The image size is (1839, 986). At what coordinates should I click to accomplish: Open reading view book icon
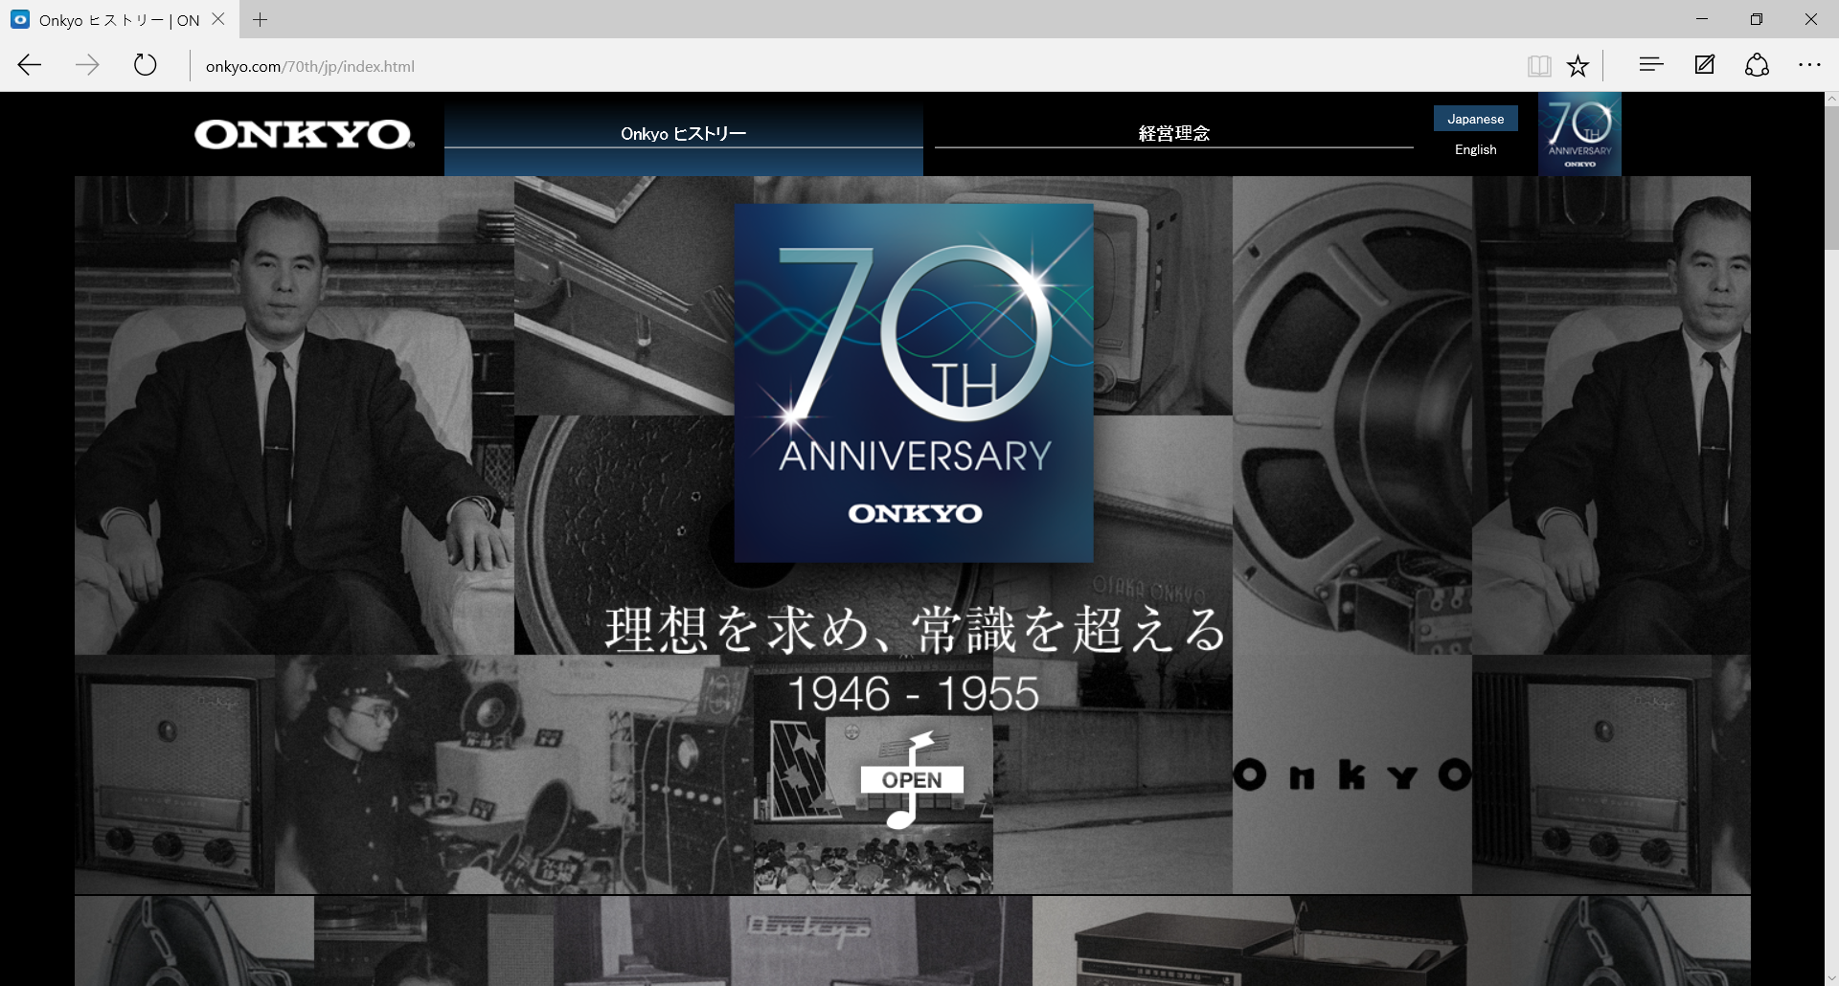coord(1539,65)
